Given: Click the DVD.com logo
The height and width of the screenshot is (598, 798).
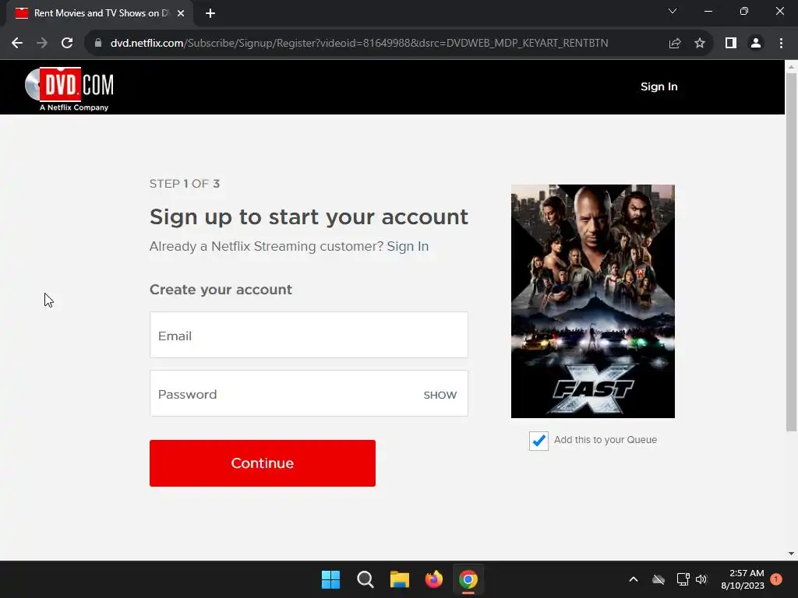Looking at the screenshot, I should pos(69,89).
